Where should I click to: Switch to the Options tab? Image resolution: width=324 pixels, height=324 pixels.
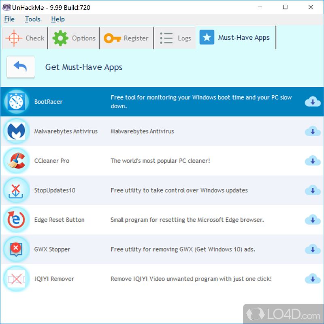click(74, 38)
